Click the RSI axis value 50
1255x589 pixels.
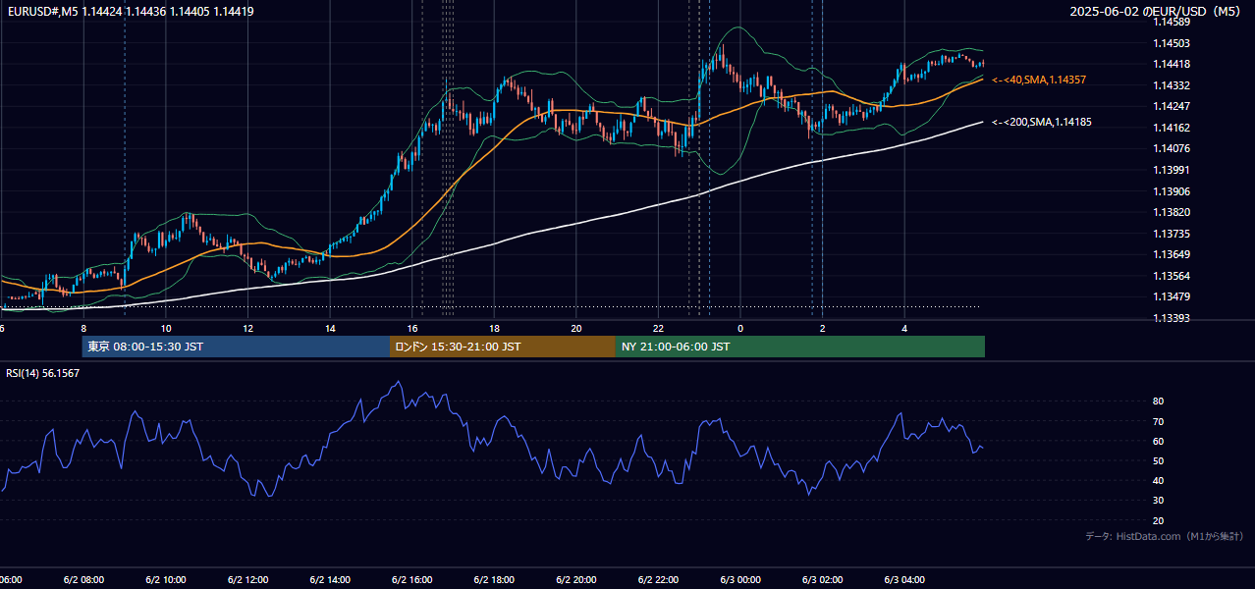1158,461
